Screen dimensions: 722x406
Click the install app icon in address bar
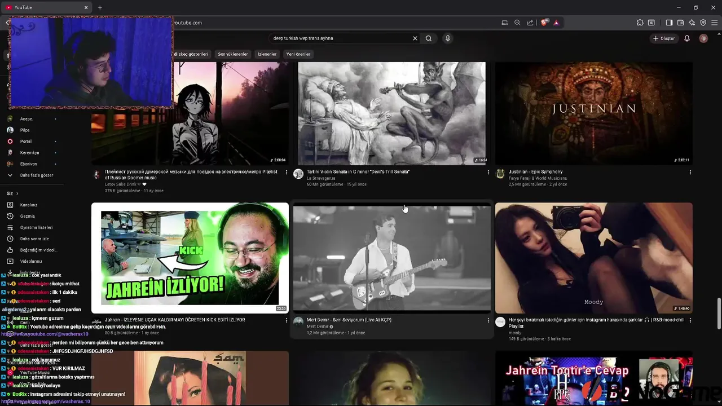505,23
